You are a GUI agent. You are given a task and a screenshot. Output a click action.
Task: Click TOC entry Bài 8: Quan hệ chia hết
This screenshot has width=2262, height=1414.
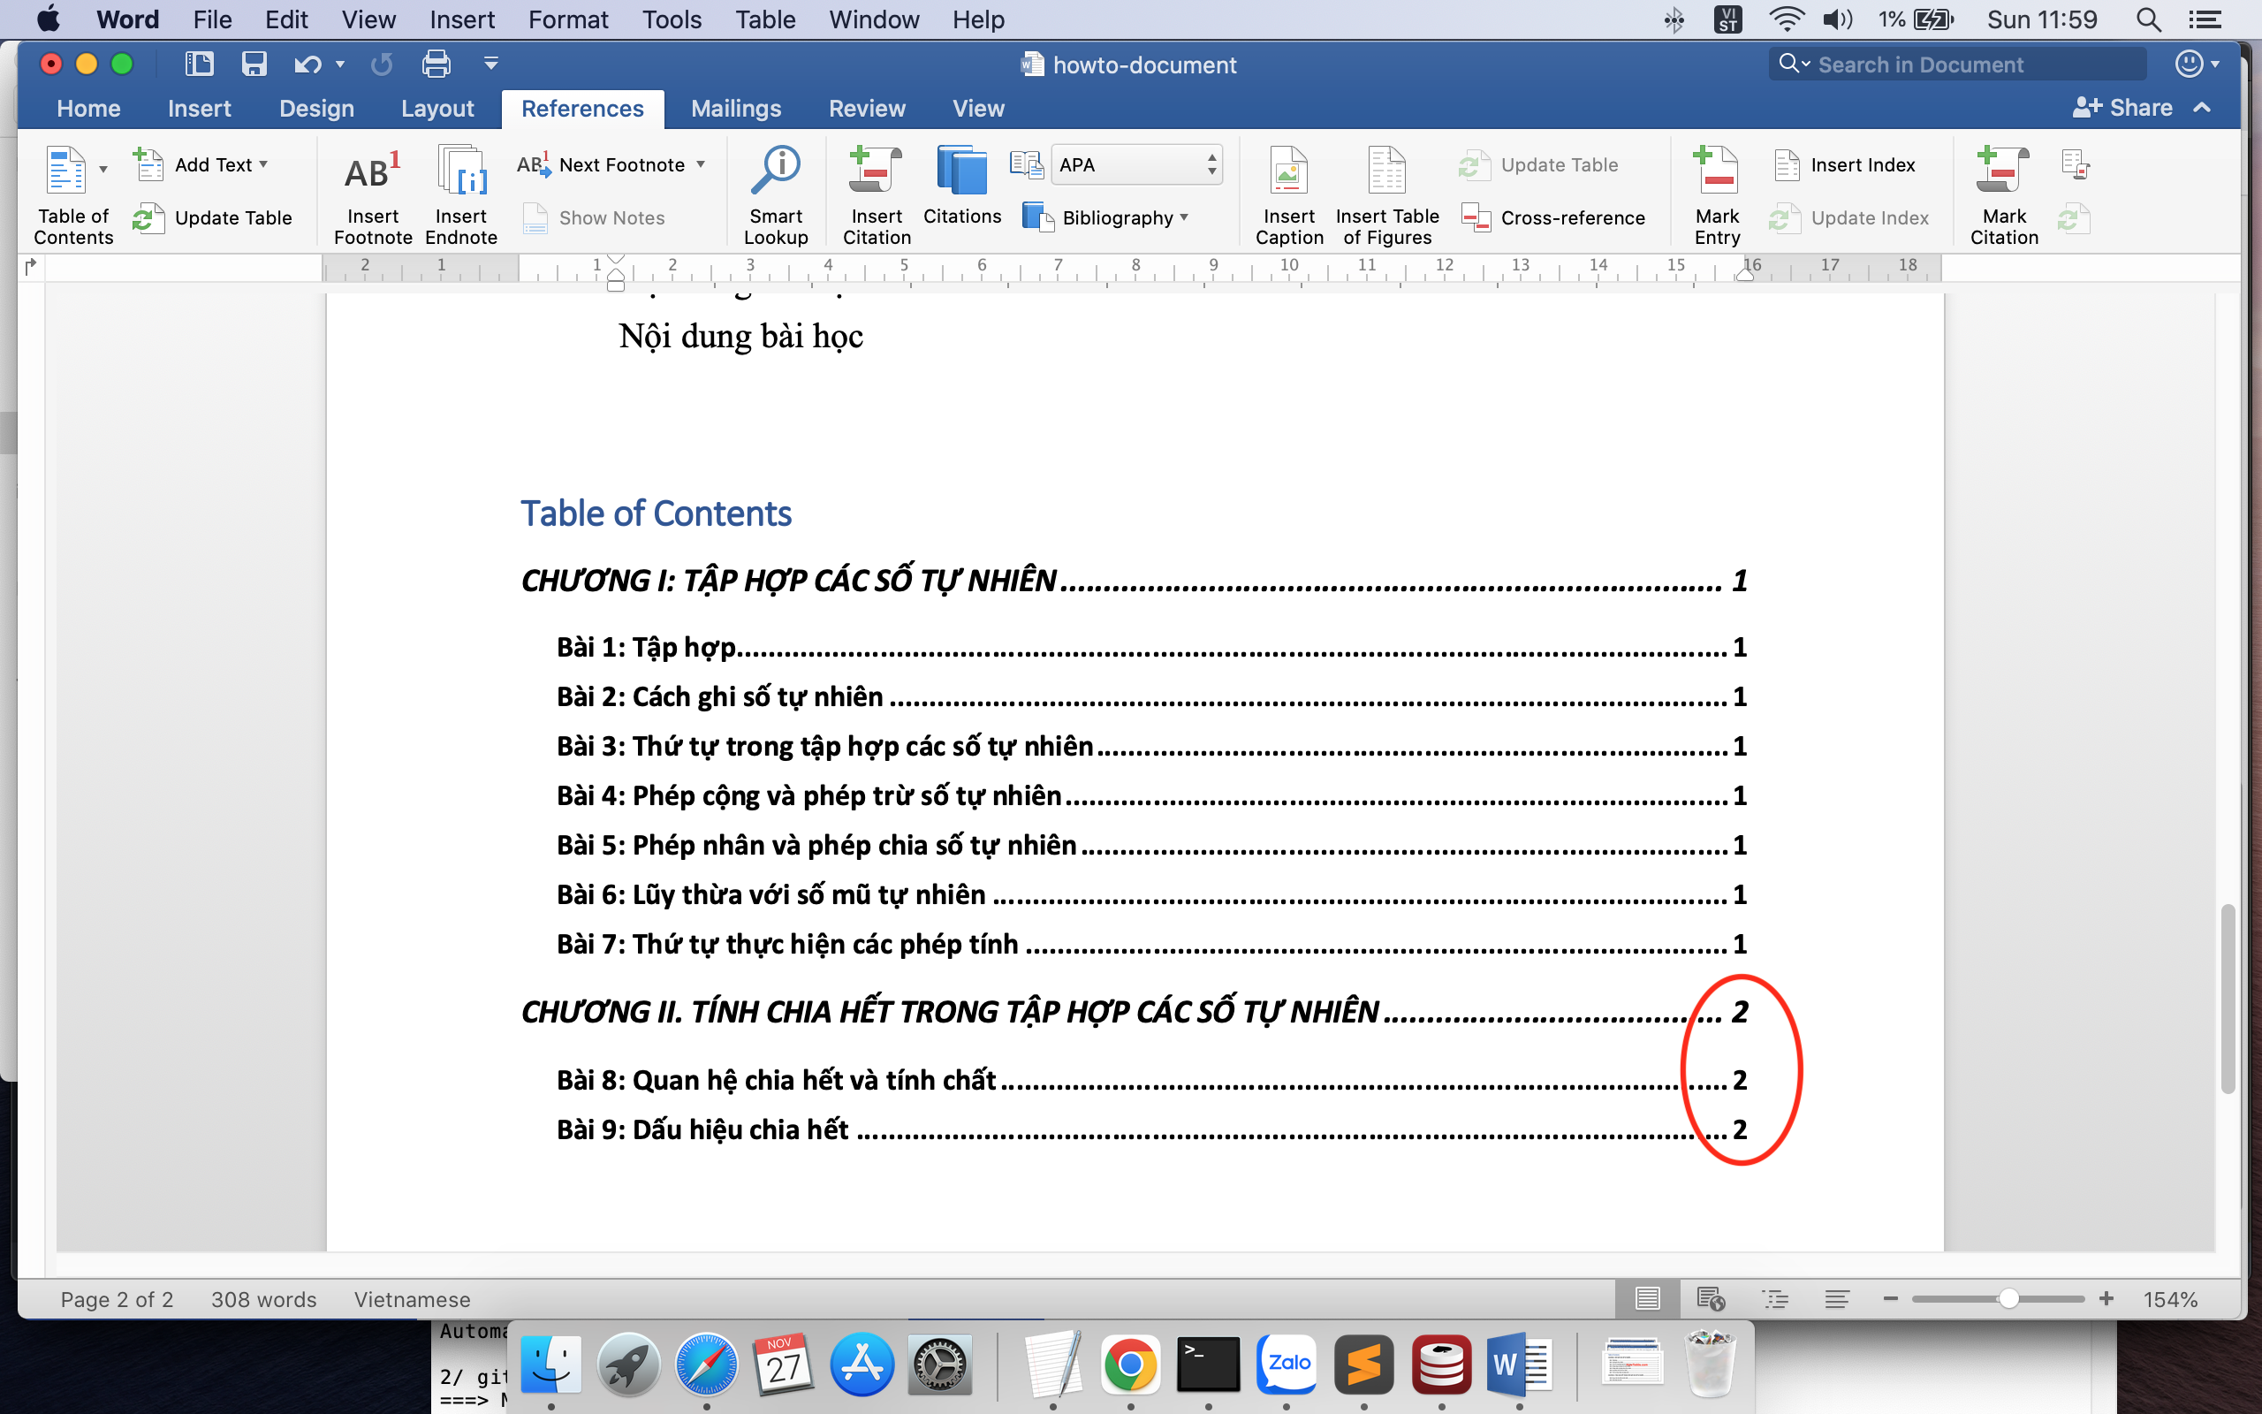coord(1151,1080)
